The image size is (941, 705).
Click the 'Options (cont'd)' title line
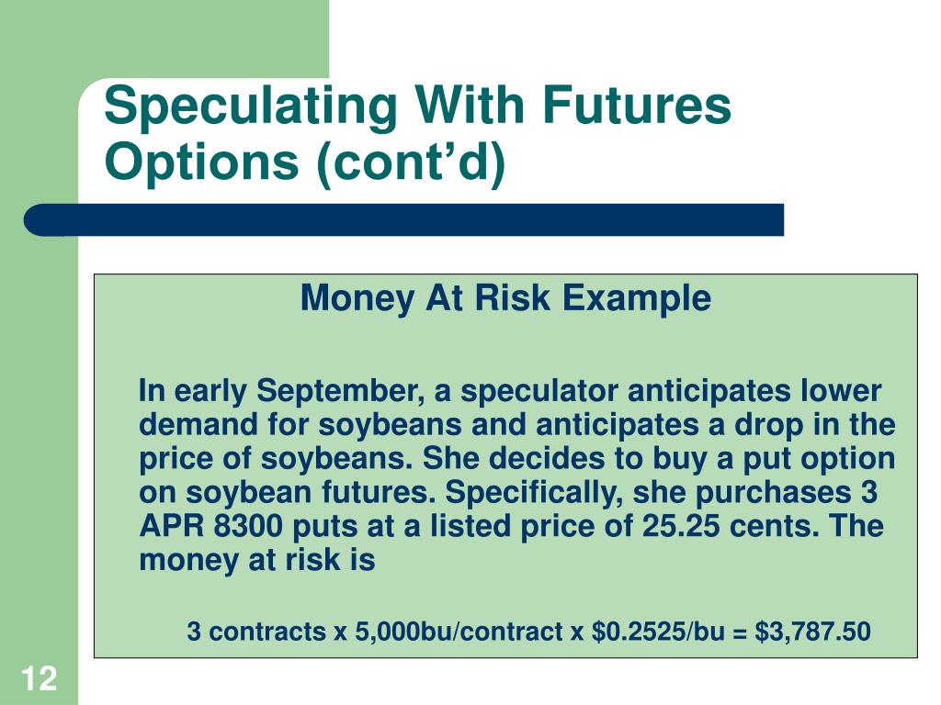[x=305, y=162]
